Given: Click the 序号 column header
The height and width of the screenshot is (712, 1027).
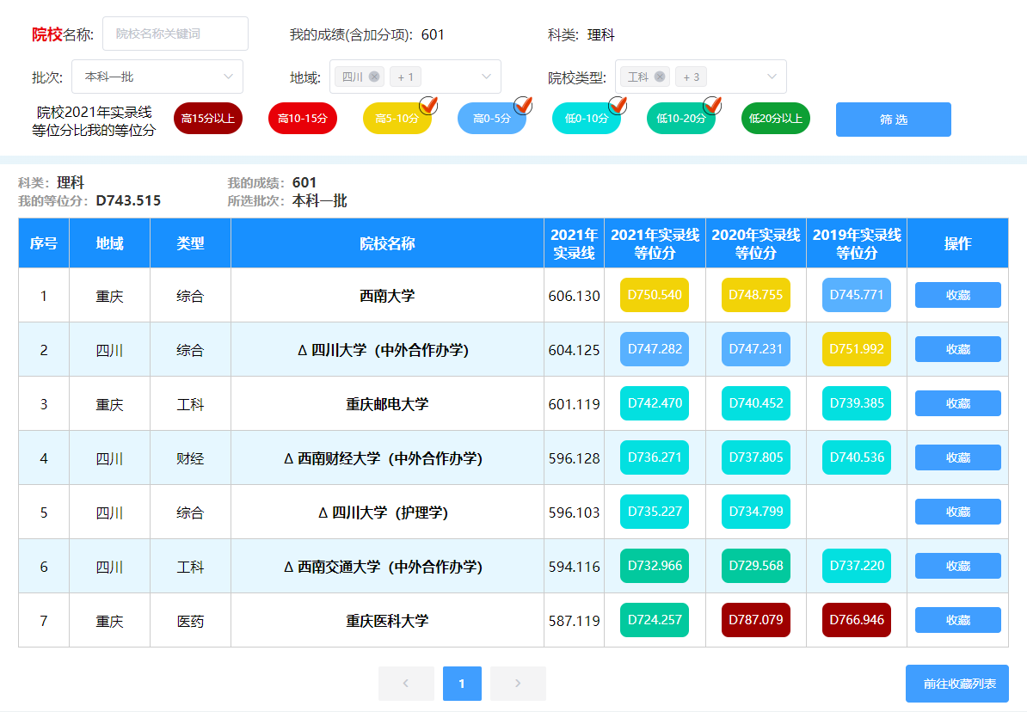Looking at the screenshot, I should 44,243.
